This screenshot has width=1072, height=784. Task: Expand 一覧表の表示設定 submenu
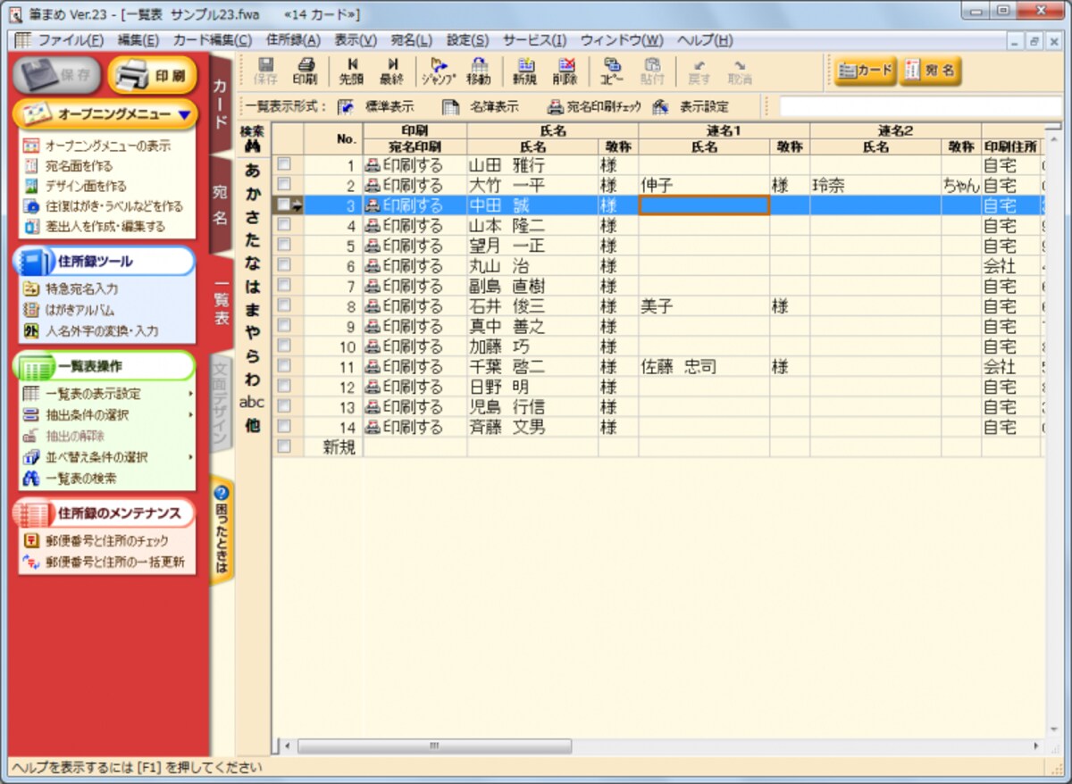tap(191, 394)
